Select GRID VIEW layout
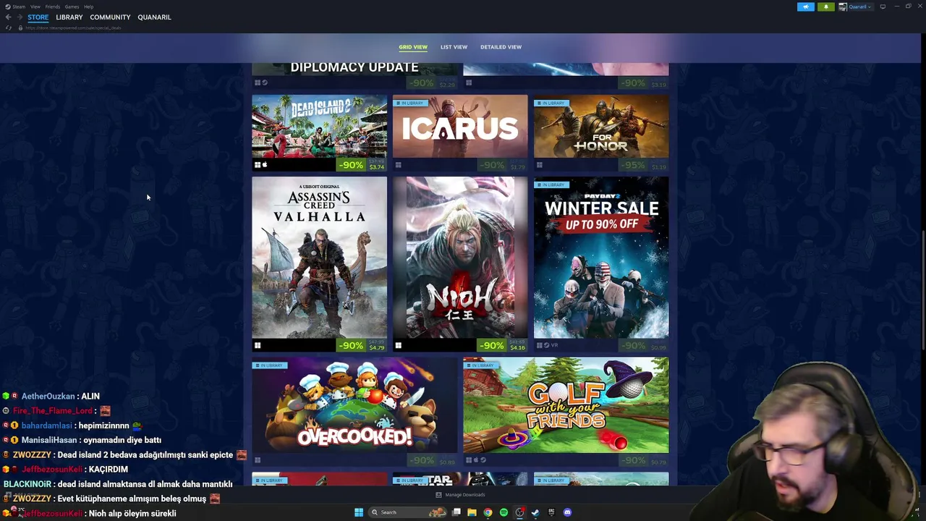 (x=413, y=47)
